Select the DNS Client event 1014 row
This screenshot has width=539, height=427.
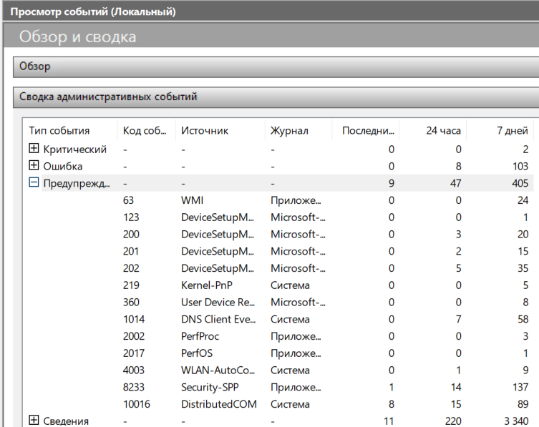[218, 319]
